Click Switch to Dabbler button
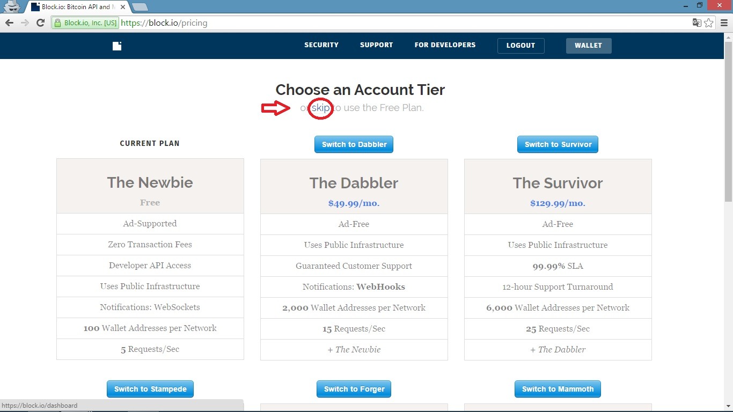 pyautogui.click(x=354, y=144)
